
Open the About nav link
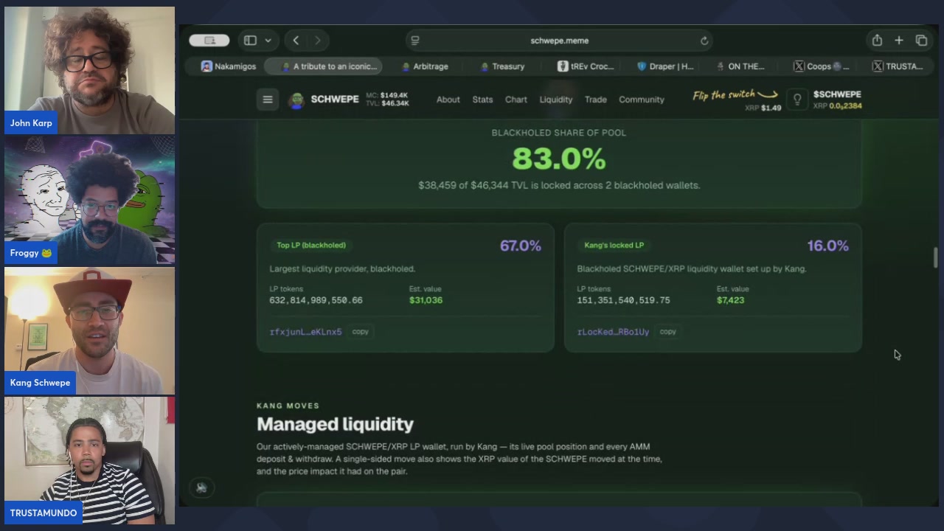[x=448, y=100]
